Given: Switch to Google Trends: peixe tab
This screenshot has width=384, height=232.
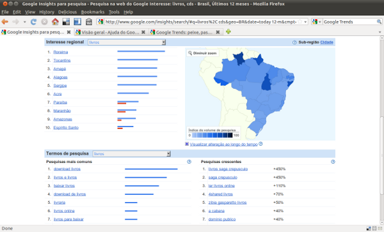Looking at the screenshot, I should pos(184,32).
